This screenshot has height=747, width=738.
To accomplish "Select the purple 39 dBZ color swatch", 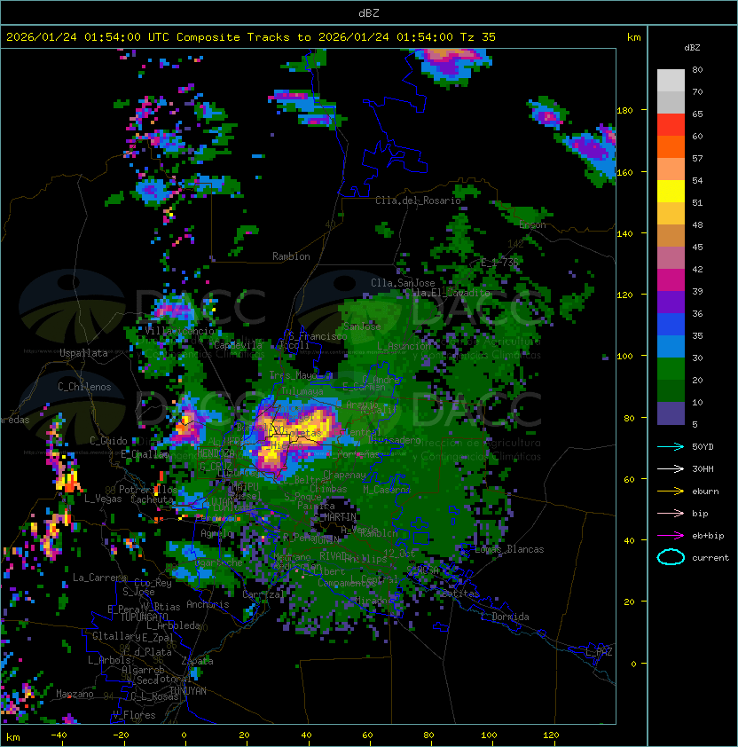I will (671, 303).
